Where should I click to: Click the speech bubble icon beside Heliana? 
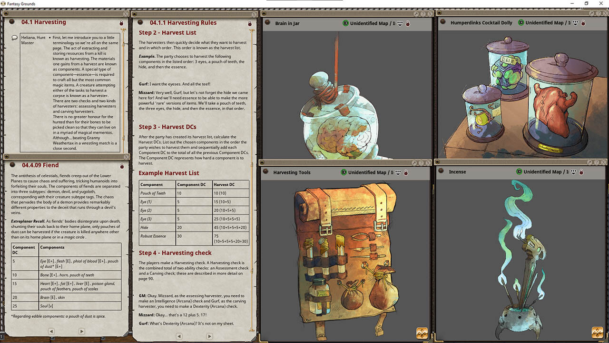pyautogui.click(x=15, y=37)
